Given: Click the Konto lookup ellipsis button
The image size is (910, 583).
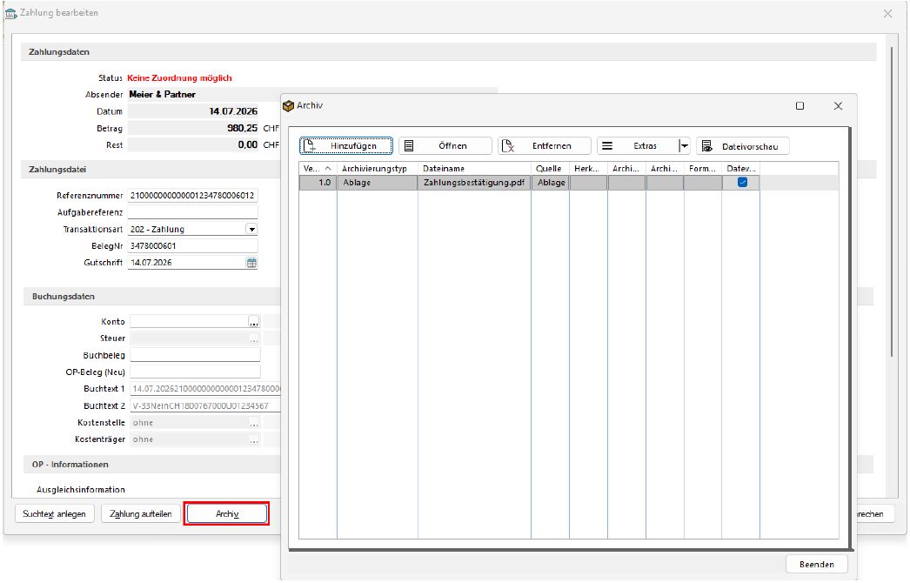Looking at the screenshot, I should [254, 322].
